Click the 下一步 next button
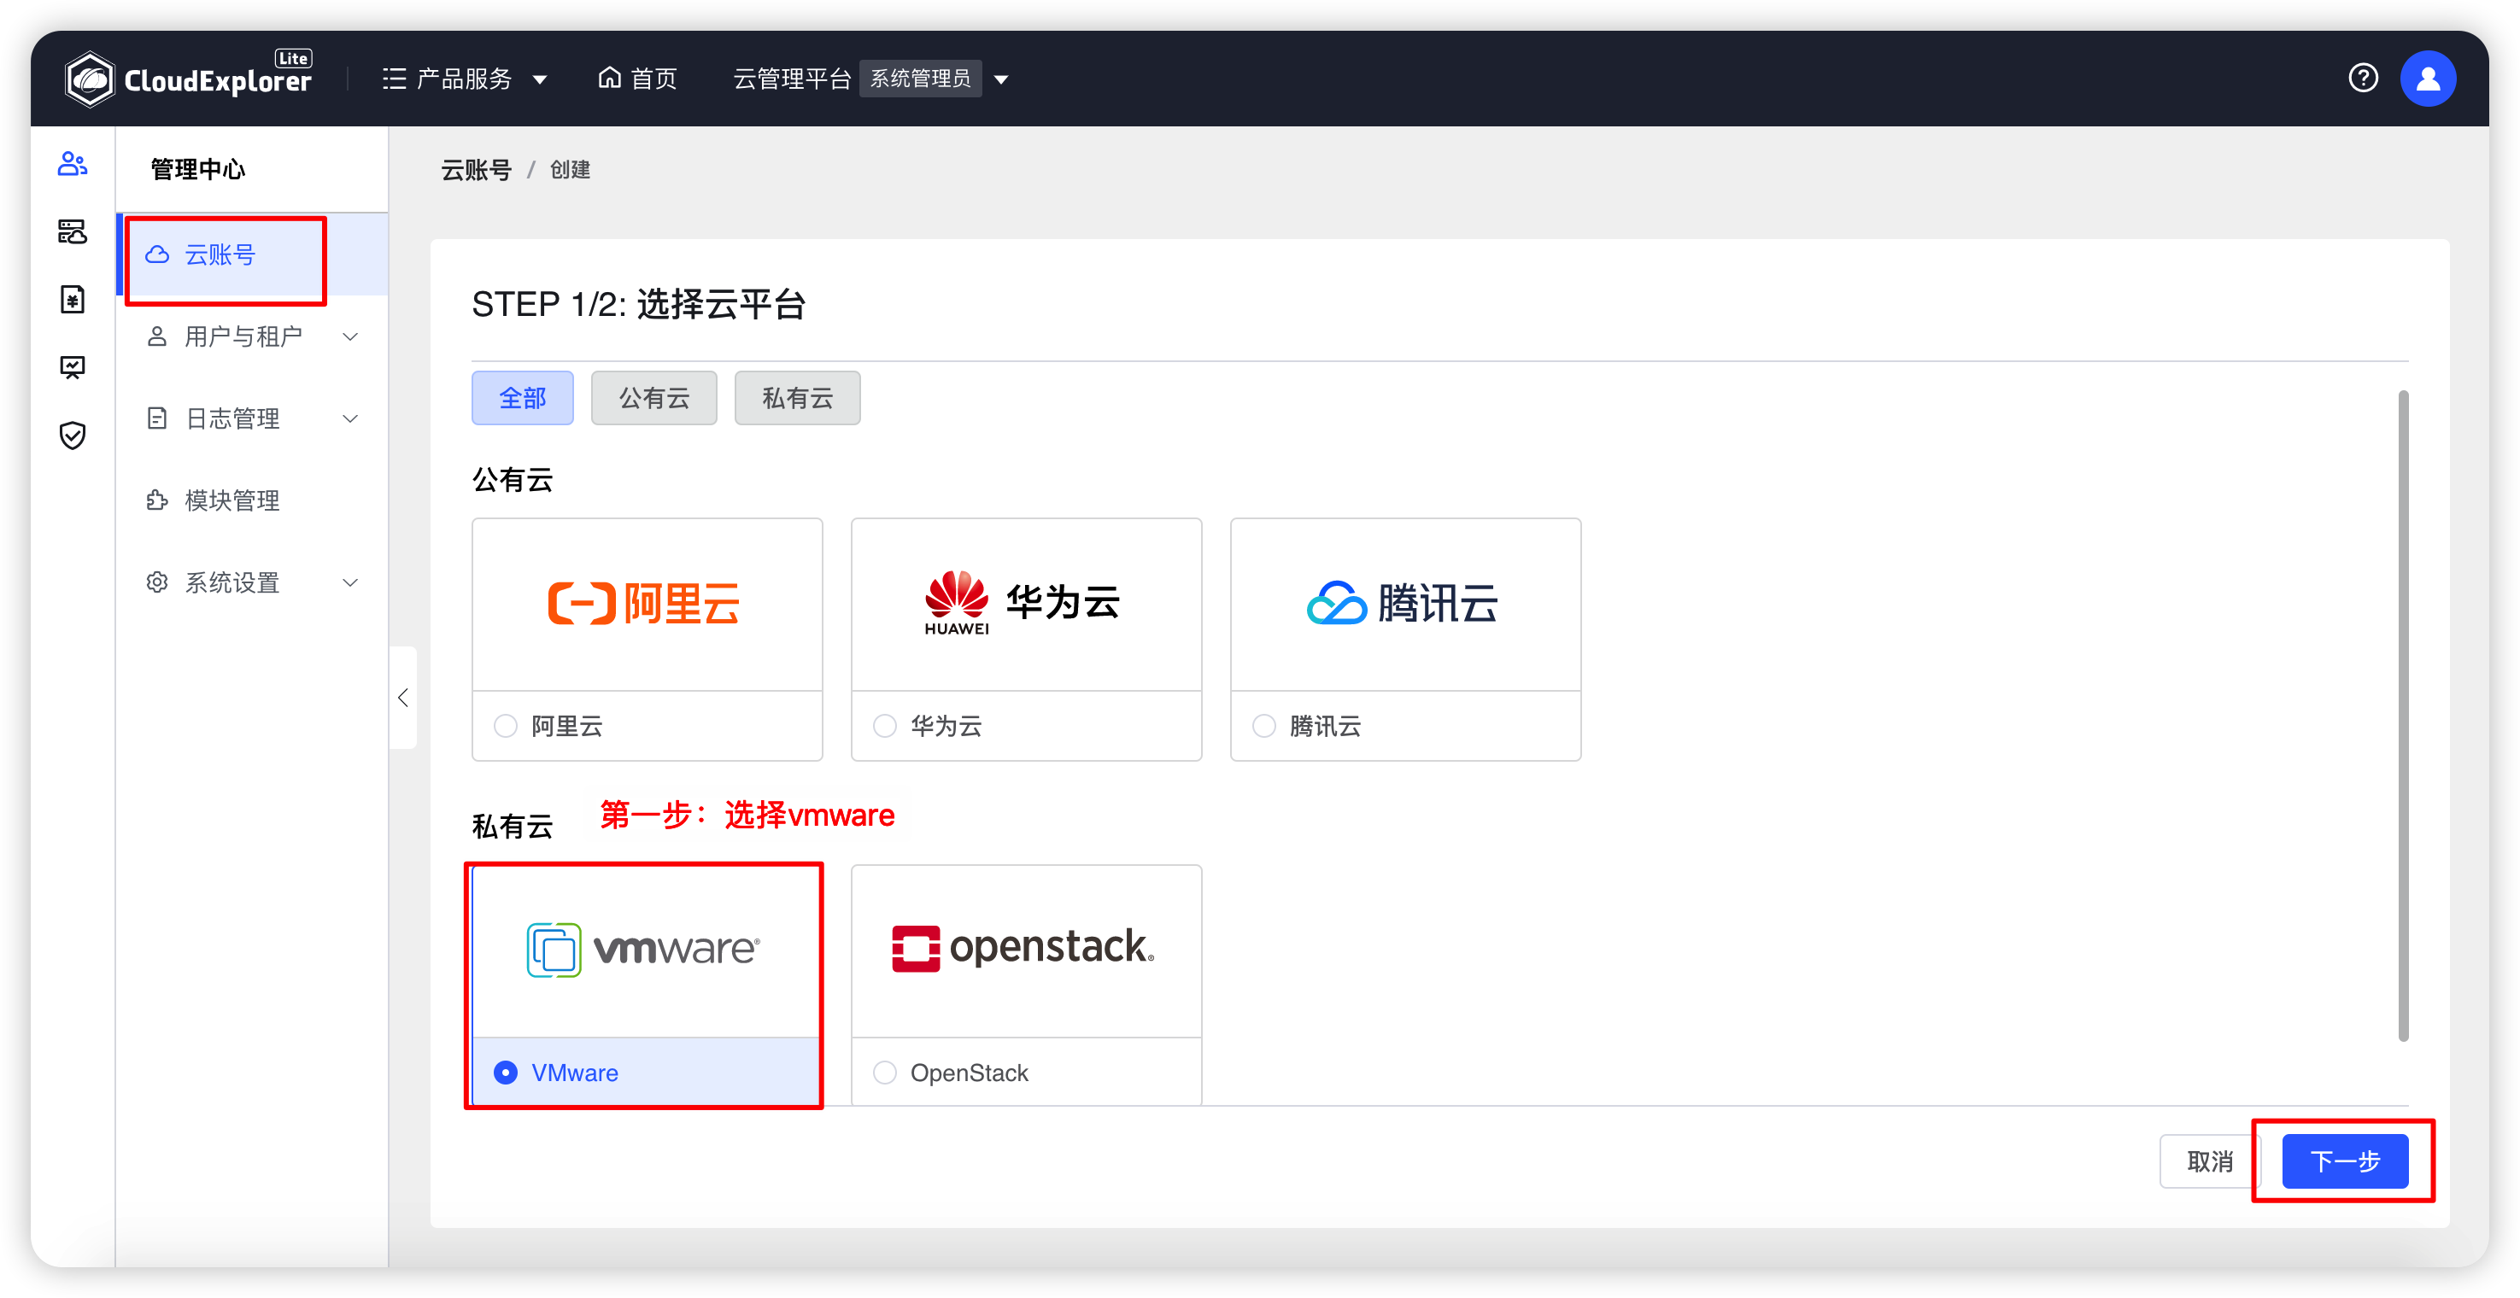This screenshot has height=1298, width=2520. point(2345,1161)
